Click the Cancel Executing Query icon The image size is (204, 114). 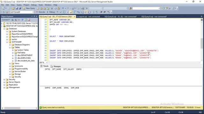(x=57, y=12)
